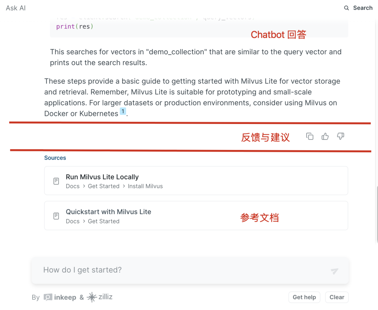
Task: Click the paragraph starting 'This searches for vectors'
Action: coord(196,57)
